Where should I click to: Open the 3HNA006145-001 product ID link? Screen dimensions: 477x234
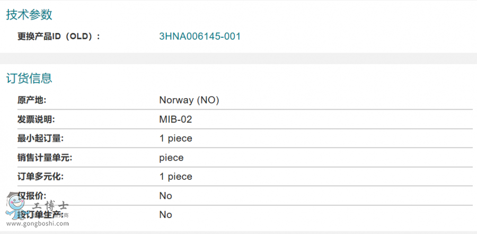tap(200, 37)
